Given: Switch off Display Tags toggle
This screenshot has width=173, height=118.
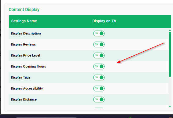Looking at the screenshot, I should pos(99,77).
